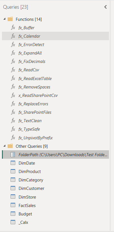The height and width of the screenshot is (232, 114).
Task: Click the table icon beside DimCustomer
Action: 13,188
